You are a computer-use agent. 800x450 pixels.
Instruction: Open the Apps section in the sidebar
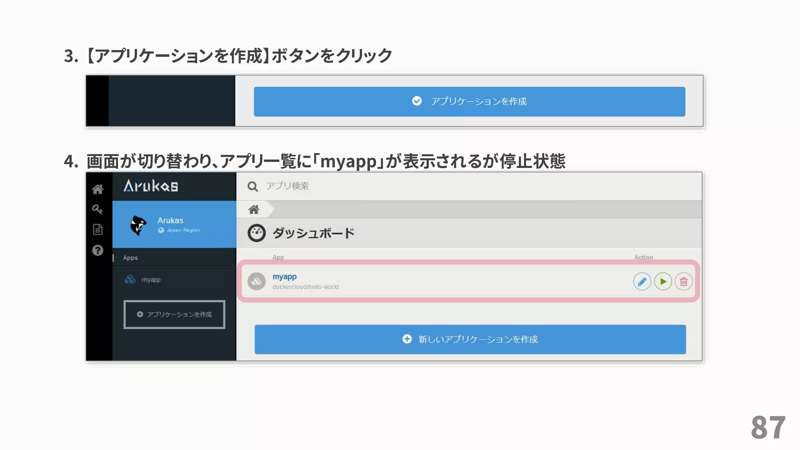130,258
